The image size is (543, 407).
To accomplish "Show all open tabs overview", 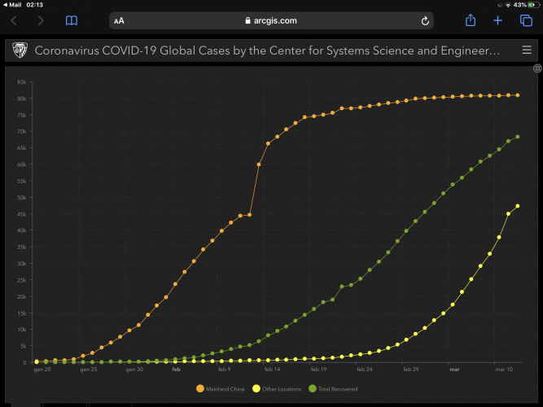I will click(x=525, y=20).
